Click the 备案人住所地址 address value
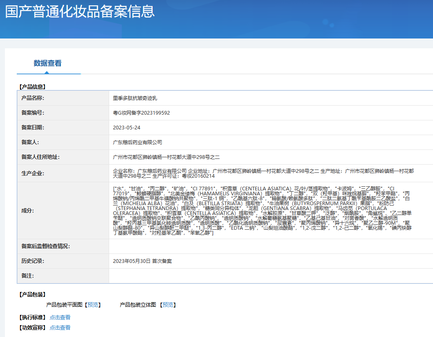This screenshot has width=433, height=337. (x=166, y=157)
